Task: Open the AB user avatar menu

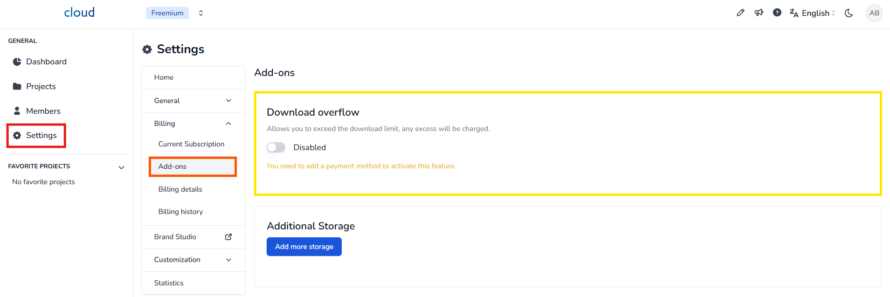Action: tap(874, 13)
